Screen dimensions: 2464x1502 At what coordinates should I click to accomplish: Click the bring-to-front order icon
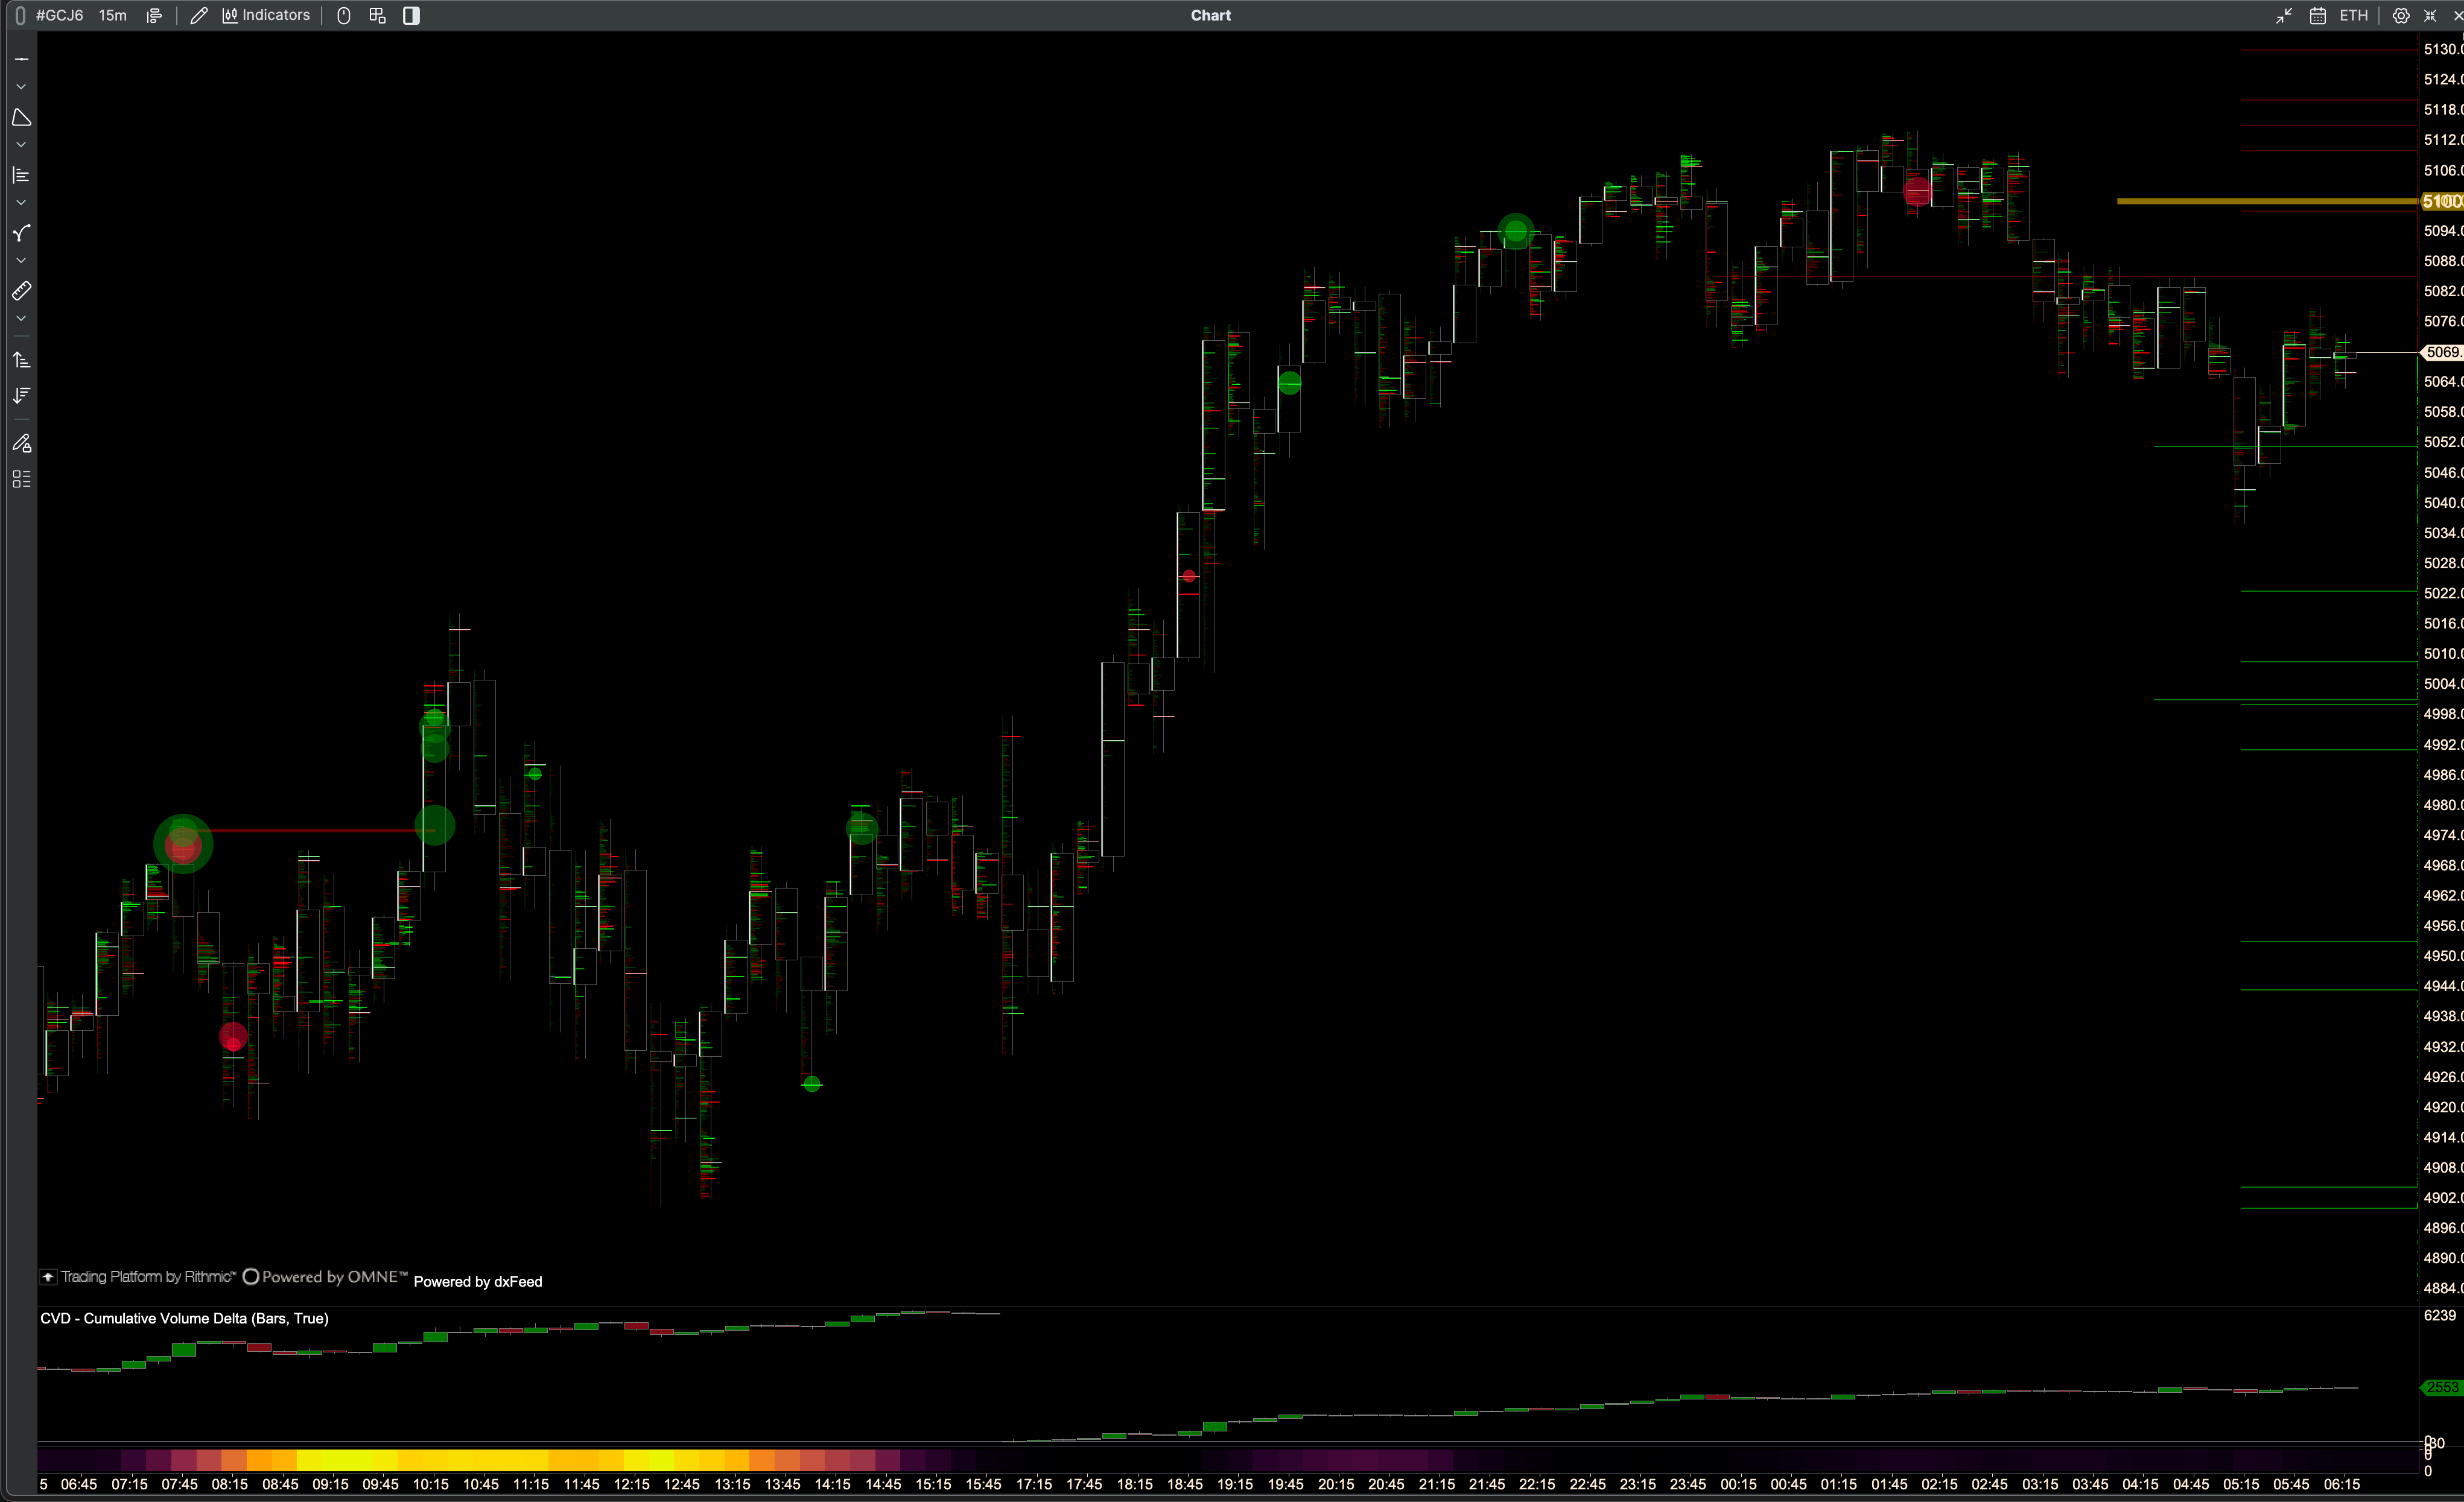click(x=21, y=359)
